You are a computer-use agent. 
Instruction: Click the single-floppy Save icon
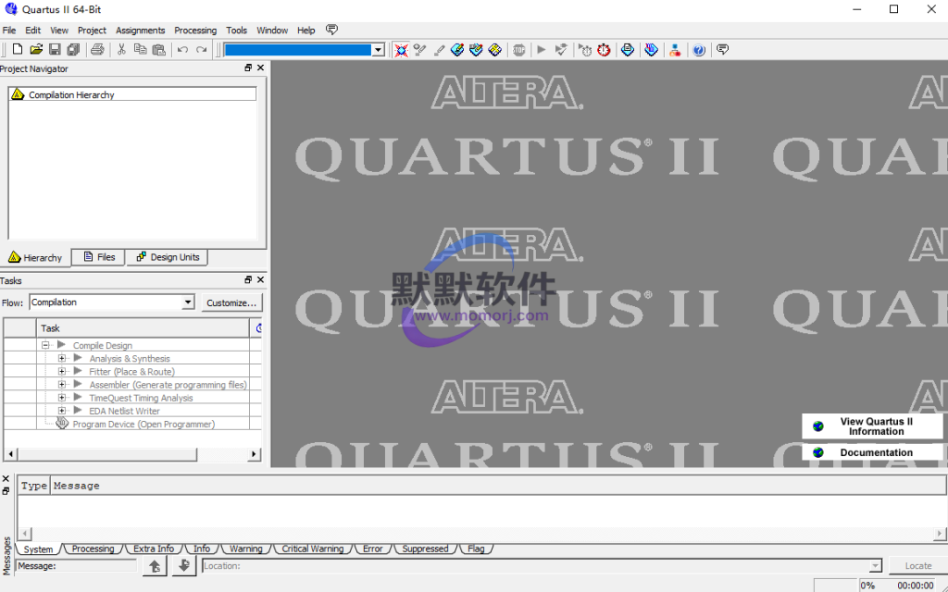pos(55,50)
